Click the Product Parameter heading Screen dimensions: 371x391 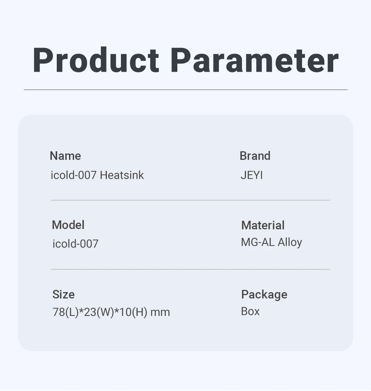pos(185,60)
